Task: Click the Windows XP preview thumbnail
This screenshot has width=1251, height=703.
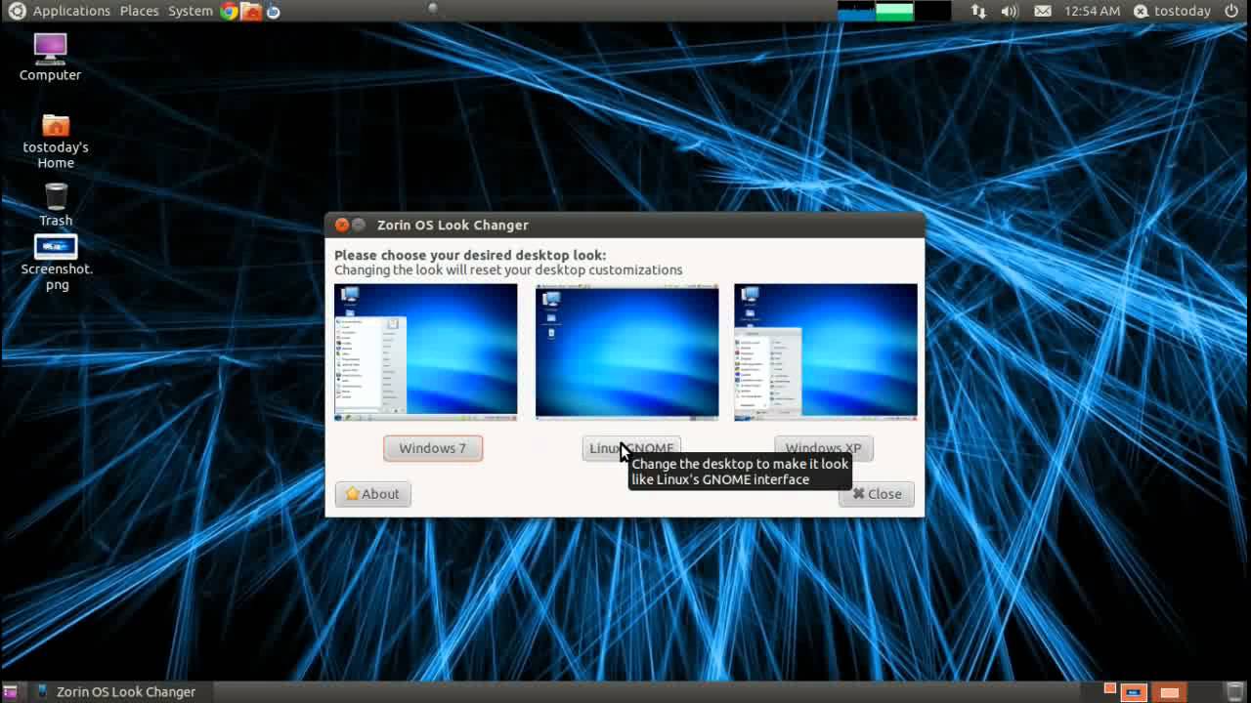Action: [x=826, y=352]
